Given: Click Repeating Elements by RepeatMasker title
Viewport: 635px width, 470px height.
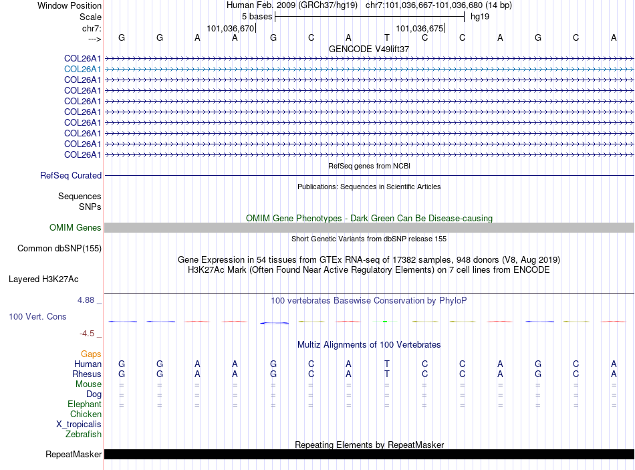Looking at the screenshot, I should 369,445.
